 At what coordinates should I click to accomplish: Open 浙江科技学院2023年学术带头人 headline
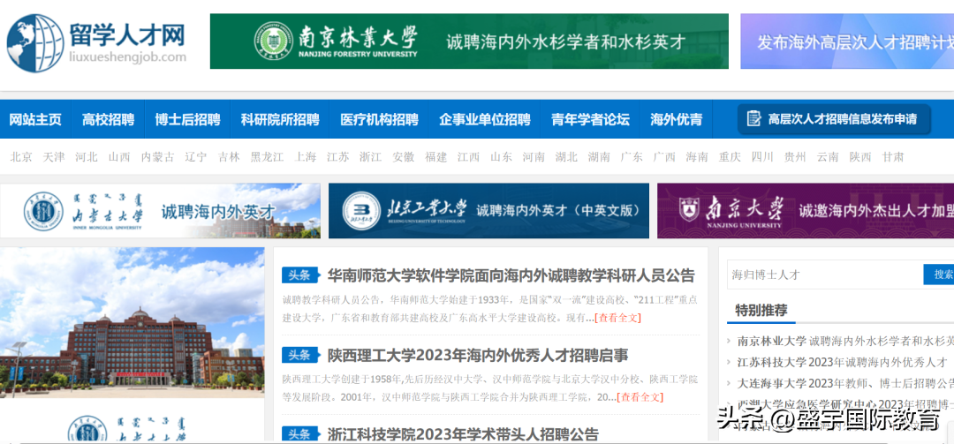click(463, 434)
